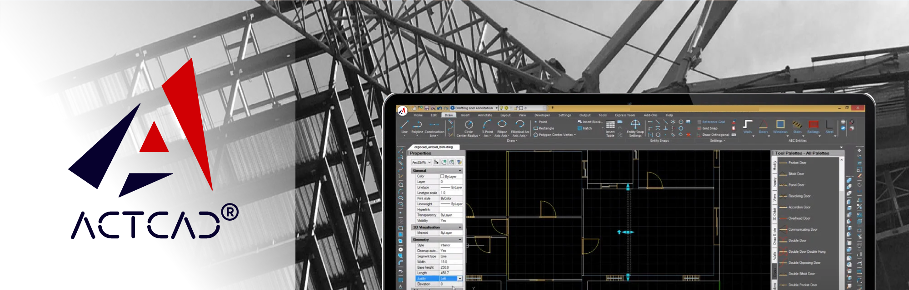This screenshot has height=290, width=909.
Task: Toggle the Reference Grid setting
Action: point(711,122)
